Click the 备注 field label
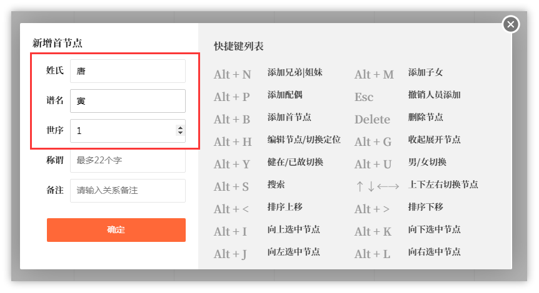Viewport: 539px width, 293px height. tap(55, 190)
